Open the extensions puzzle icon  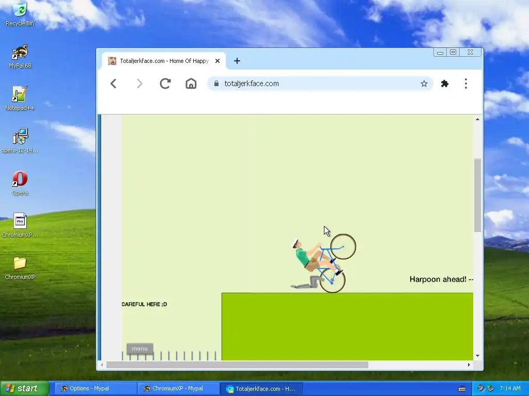point(445,84)
